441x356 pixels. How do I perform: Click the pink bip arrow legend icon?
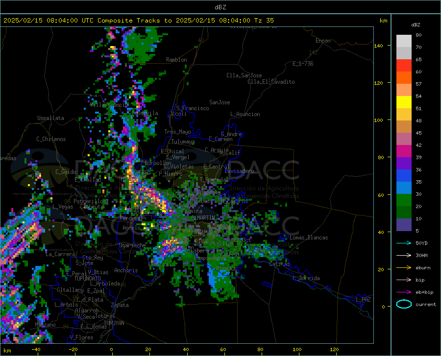coord(404,280)
